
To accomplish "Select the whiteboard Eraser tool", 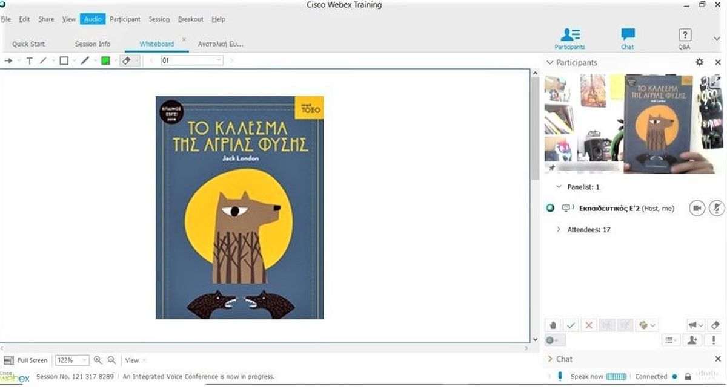I will coord(126,60).
